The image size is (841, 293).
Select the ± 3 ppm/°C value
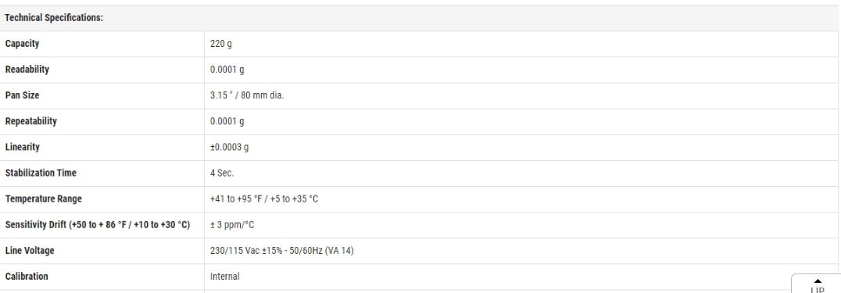pos(232,224)
